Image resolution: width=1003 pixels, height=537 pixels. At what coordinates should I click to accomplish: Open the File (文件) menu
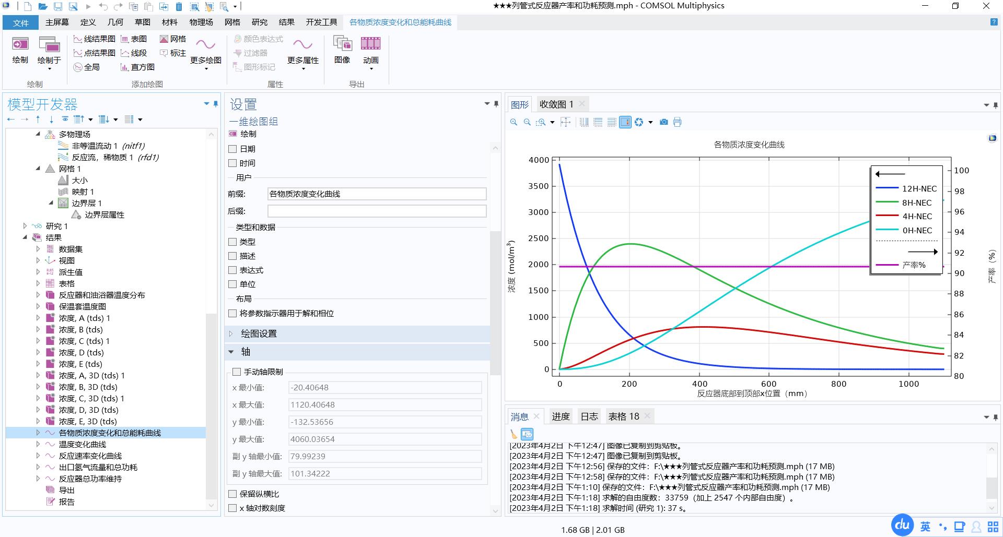[x=21, y=22]
